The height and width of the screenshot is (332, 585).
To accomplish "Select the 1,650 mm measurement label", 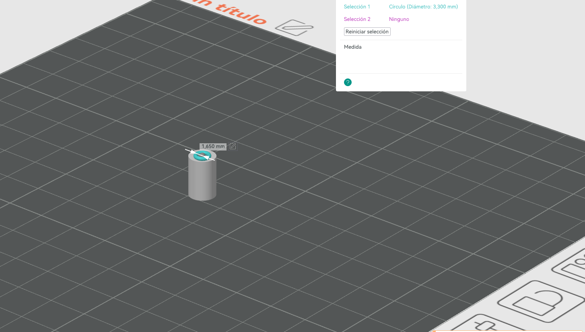I will click(213, 146).
